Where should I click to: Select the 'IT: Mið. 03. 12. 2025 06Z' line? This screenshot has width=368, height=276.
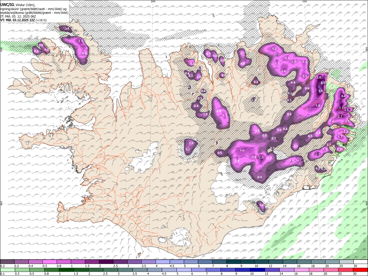pyautogui.click(x=18, y=16)
